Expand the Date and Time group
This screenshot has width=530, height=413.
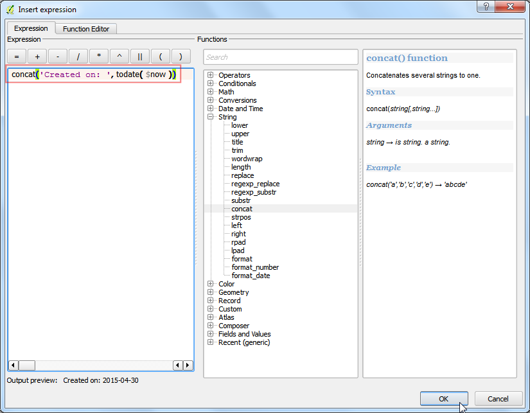210,109
